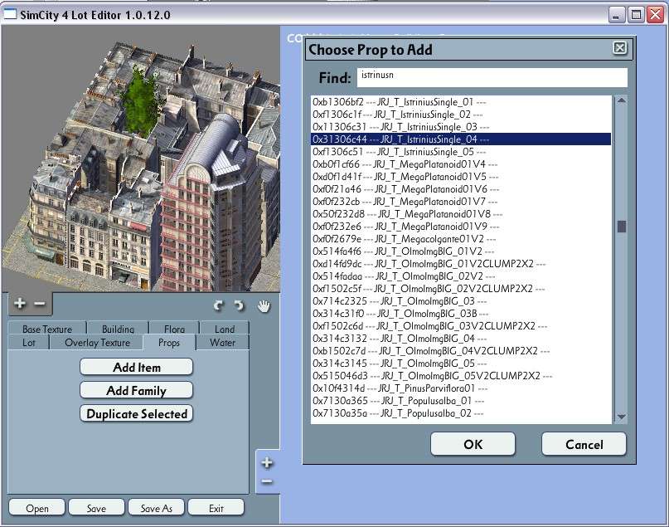The height and width of the screenshot is (527, 669).
Task: Select prop JRJ_T_MegaPlatanoid01V7
Action: [x=461, y=201]
